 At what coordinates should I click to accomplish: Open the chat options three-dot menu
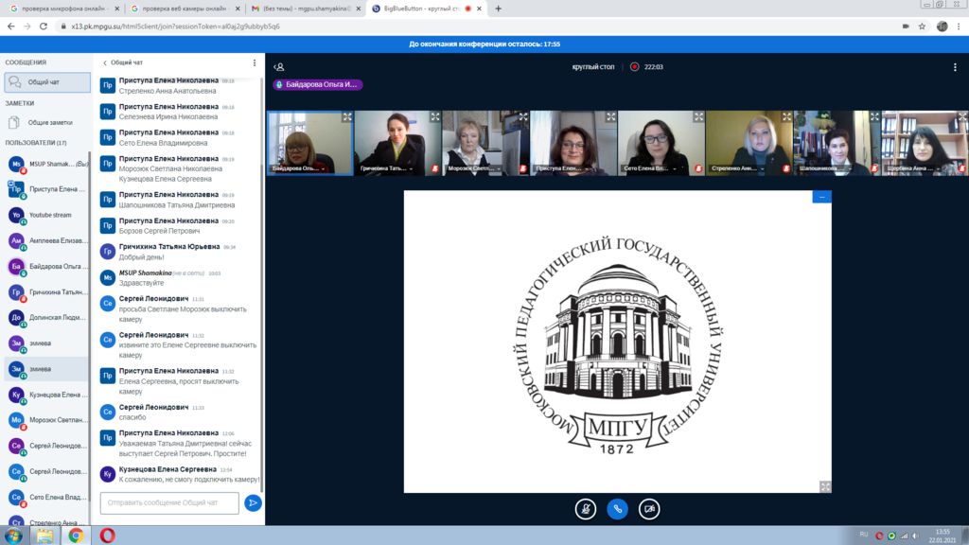(x=254, y=62)
